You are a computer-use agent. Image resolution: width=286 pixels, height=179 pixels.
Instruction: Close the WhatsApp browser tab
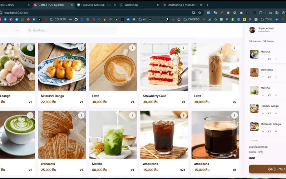158,5
